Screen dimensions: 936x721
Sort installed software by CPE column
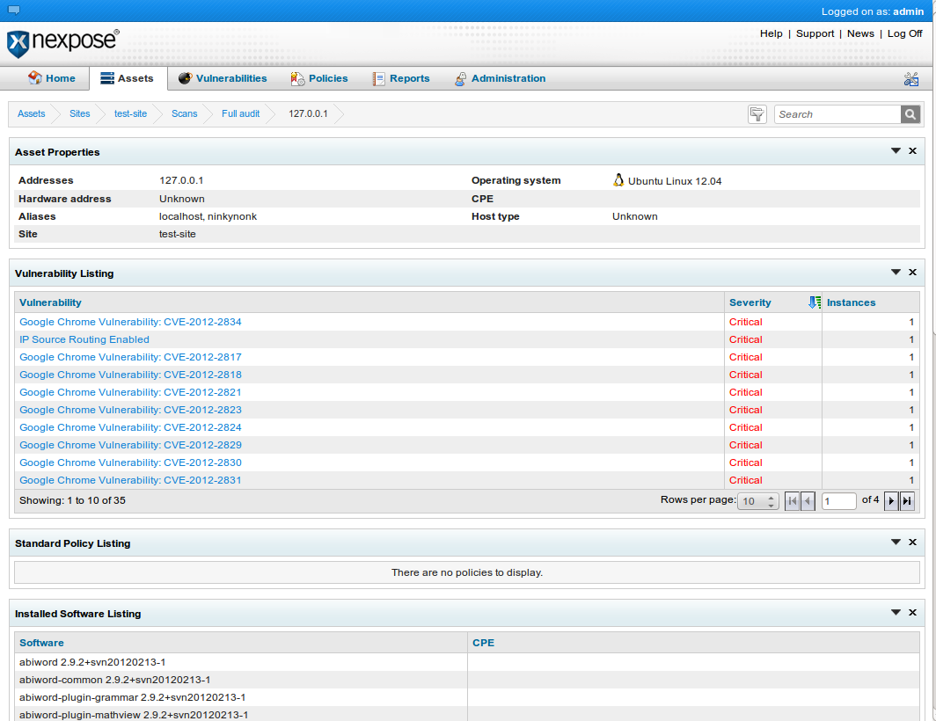tap(483, 643)
